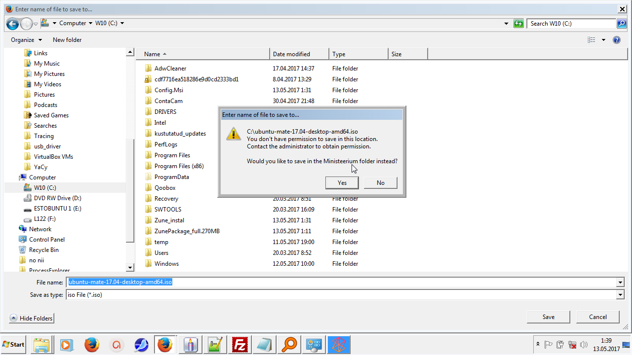The width and height of the screenshot is (632, 355).
Task: Open the Help question mark icon
Action: click(617, 40)
